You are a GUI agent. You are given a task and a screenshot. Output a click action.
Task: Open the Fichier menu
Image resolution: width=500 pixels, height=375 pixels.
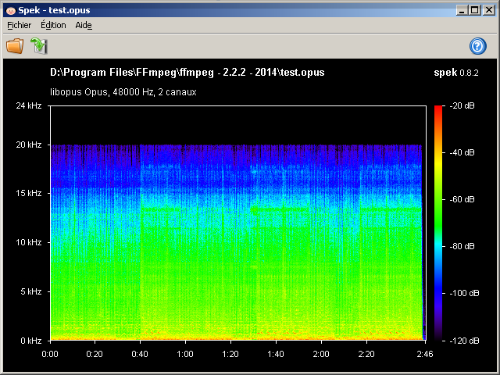pos(19,25)
